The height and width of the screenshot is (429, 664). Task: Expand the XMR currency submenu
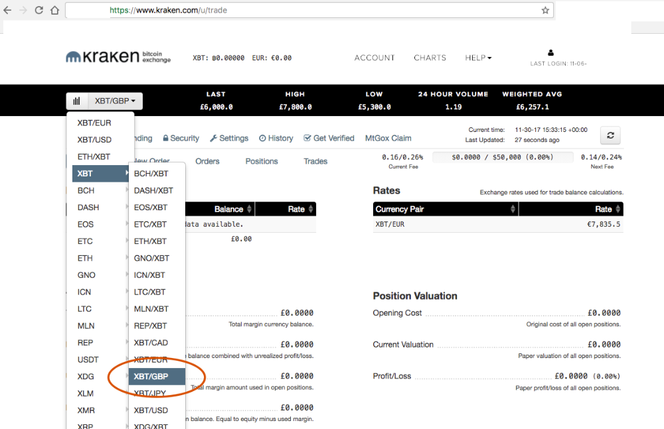coord(100,411)
